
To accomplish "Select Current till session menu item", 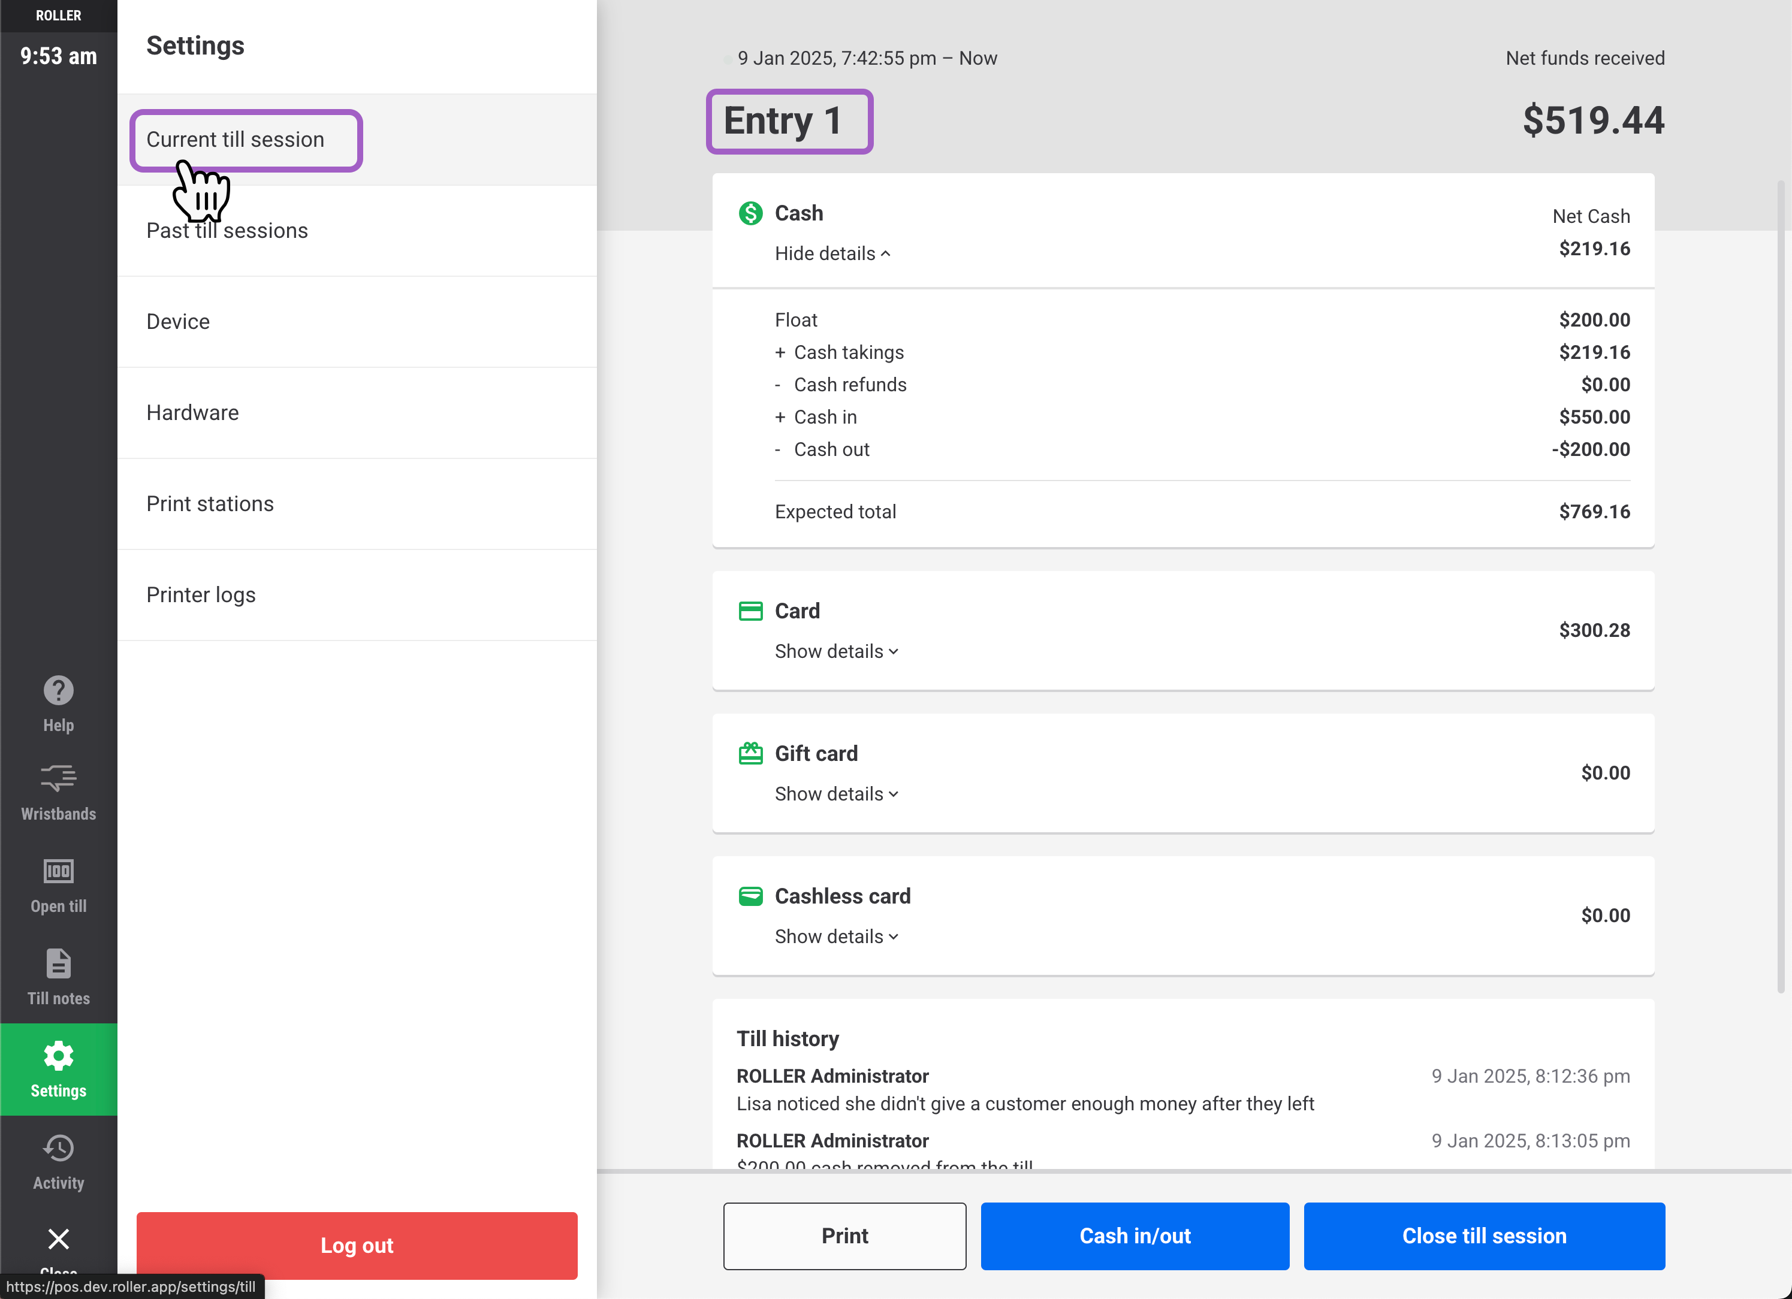I will click(x=357, y=140).
